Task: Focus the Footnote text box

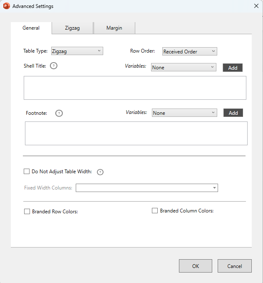Action: click(136, 134)
